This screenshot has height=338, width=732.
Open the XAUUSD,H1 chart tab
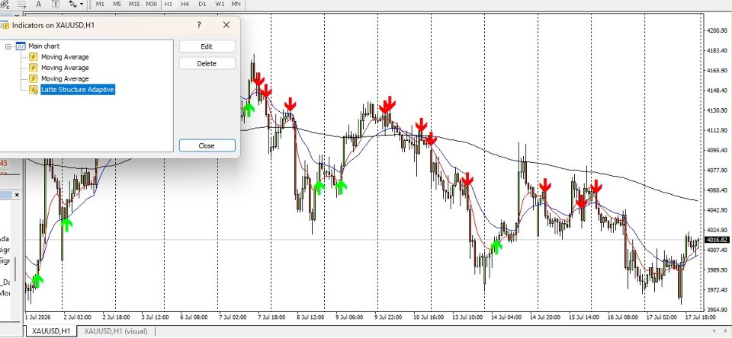click(51, 331)
